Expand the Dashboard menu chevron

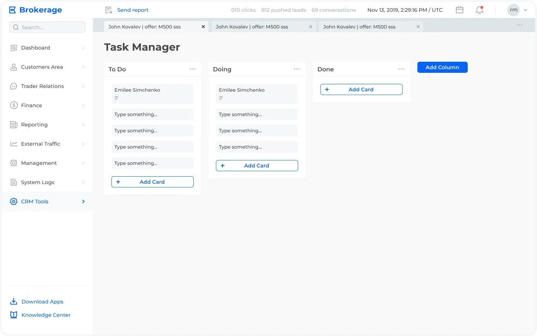click(x=83, y=48)
